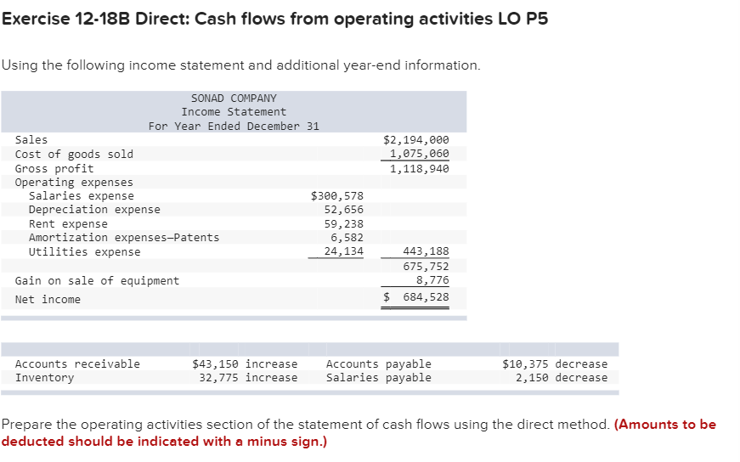
Task: Click the sales value $2,194,000
Action: pos(415,139)
